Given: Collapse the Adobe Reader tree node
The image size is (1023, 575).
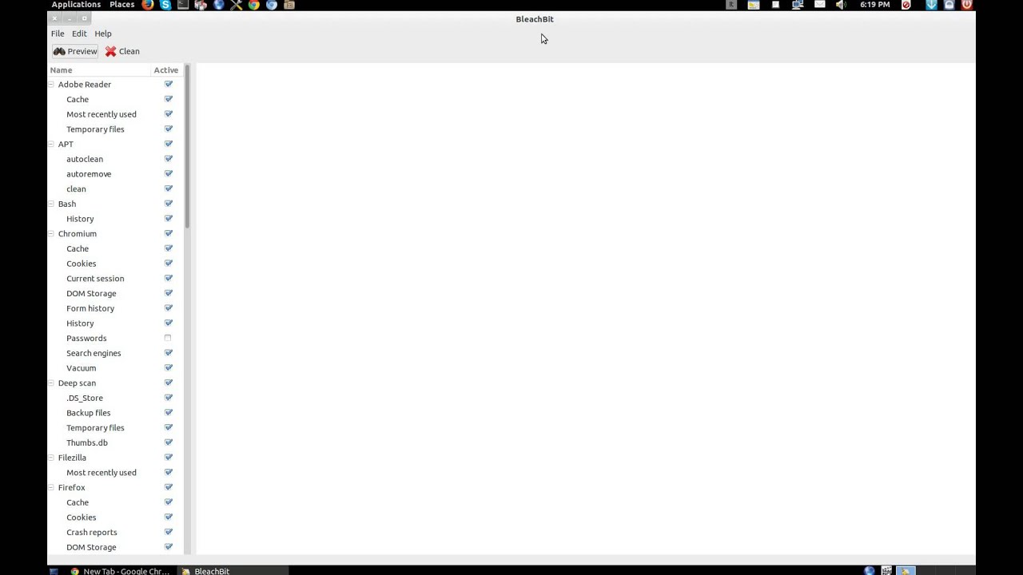Looking at the screenshot, I should click(52, 84).
